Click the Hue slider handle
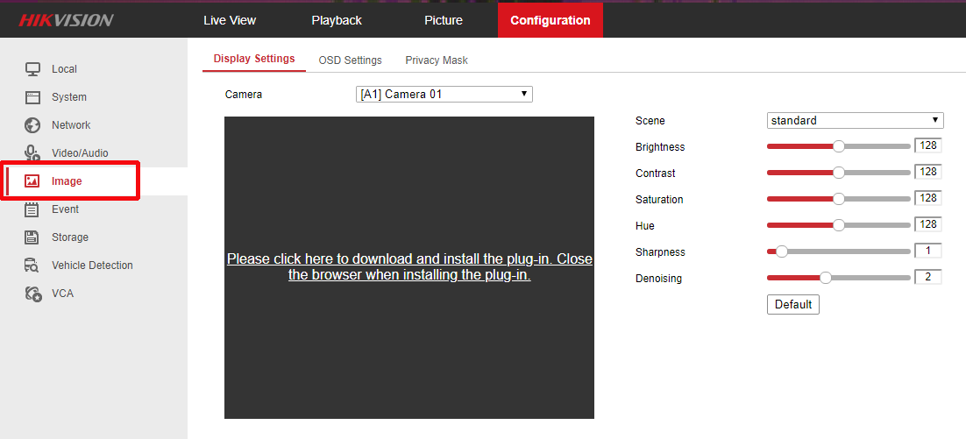966x439 pixels. point(839,225)
